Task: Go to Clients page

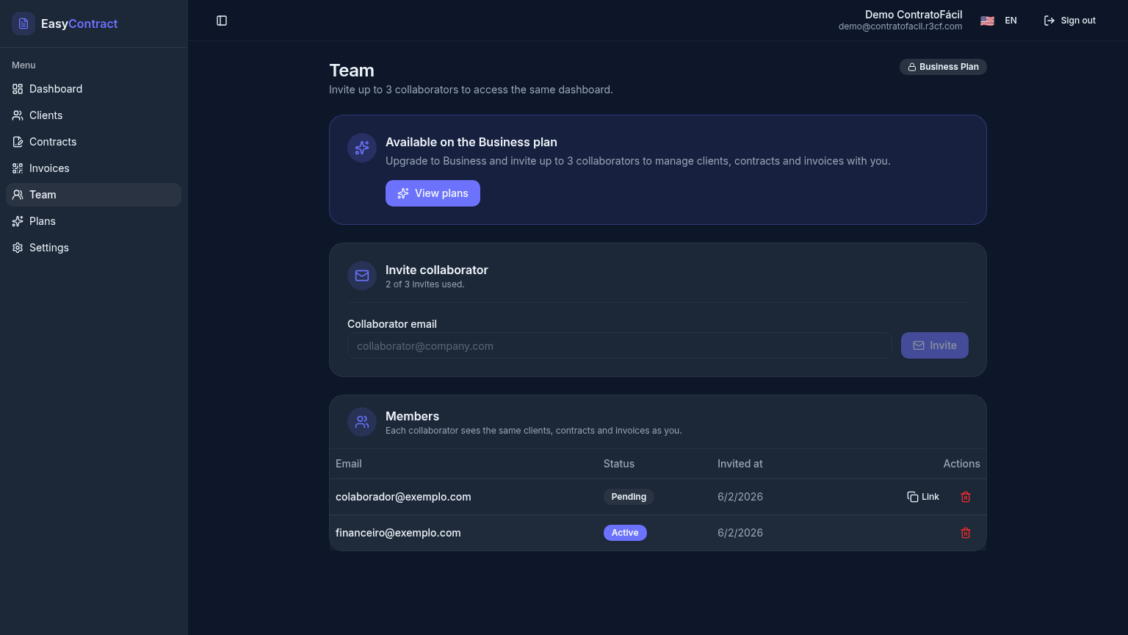Action: [x=93, y=115]
